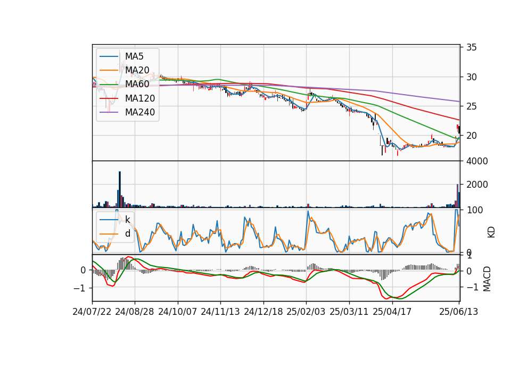Click the date label 25/04/17
511x367 pixels.
coord(392,312)
